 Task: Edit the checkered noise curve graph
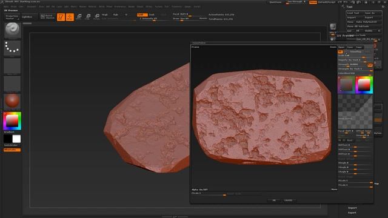click(355, 111)
